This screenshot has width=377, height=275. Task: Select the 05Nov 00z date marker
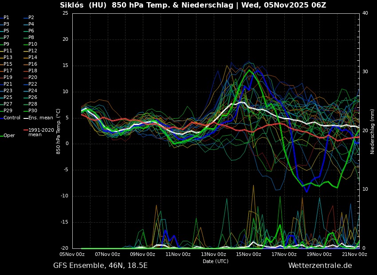[x=72, y=255]
